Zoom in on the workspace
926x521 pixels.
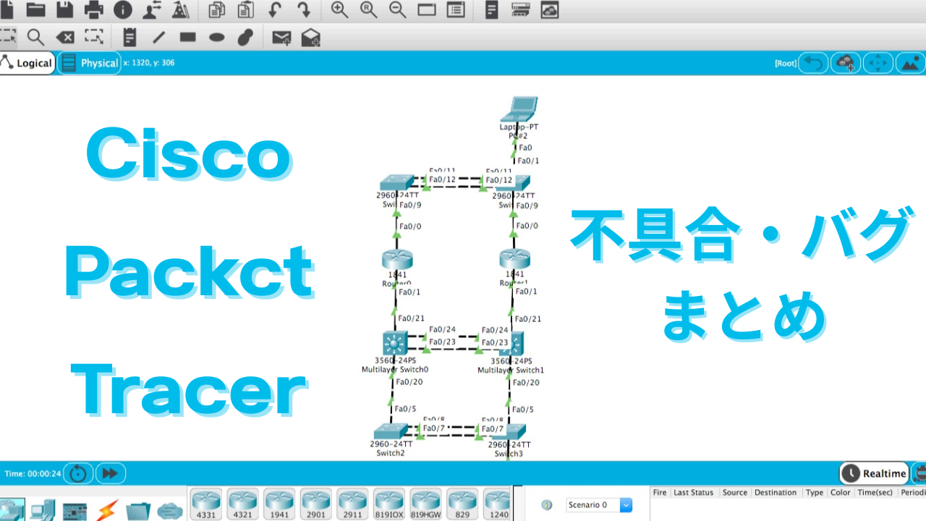339,9
